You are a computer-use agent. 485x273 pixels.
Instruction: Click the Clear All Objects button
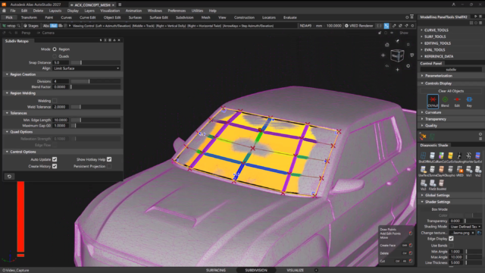[451, 91]
